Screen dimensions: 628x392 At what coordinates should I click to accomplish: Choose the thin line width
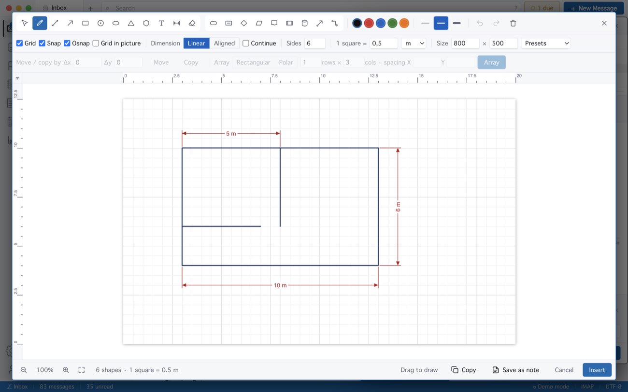tap(425, 23)
